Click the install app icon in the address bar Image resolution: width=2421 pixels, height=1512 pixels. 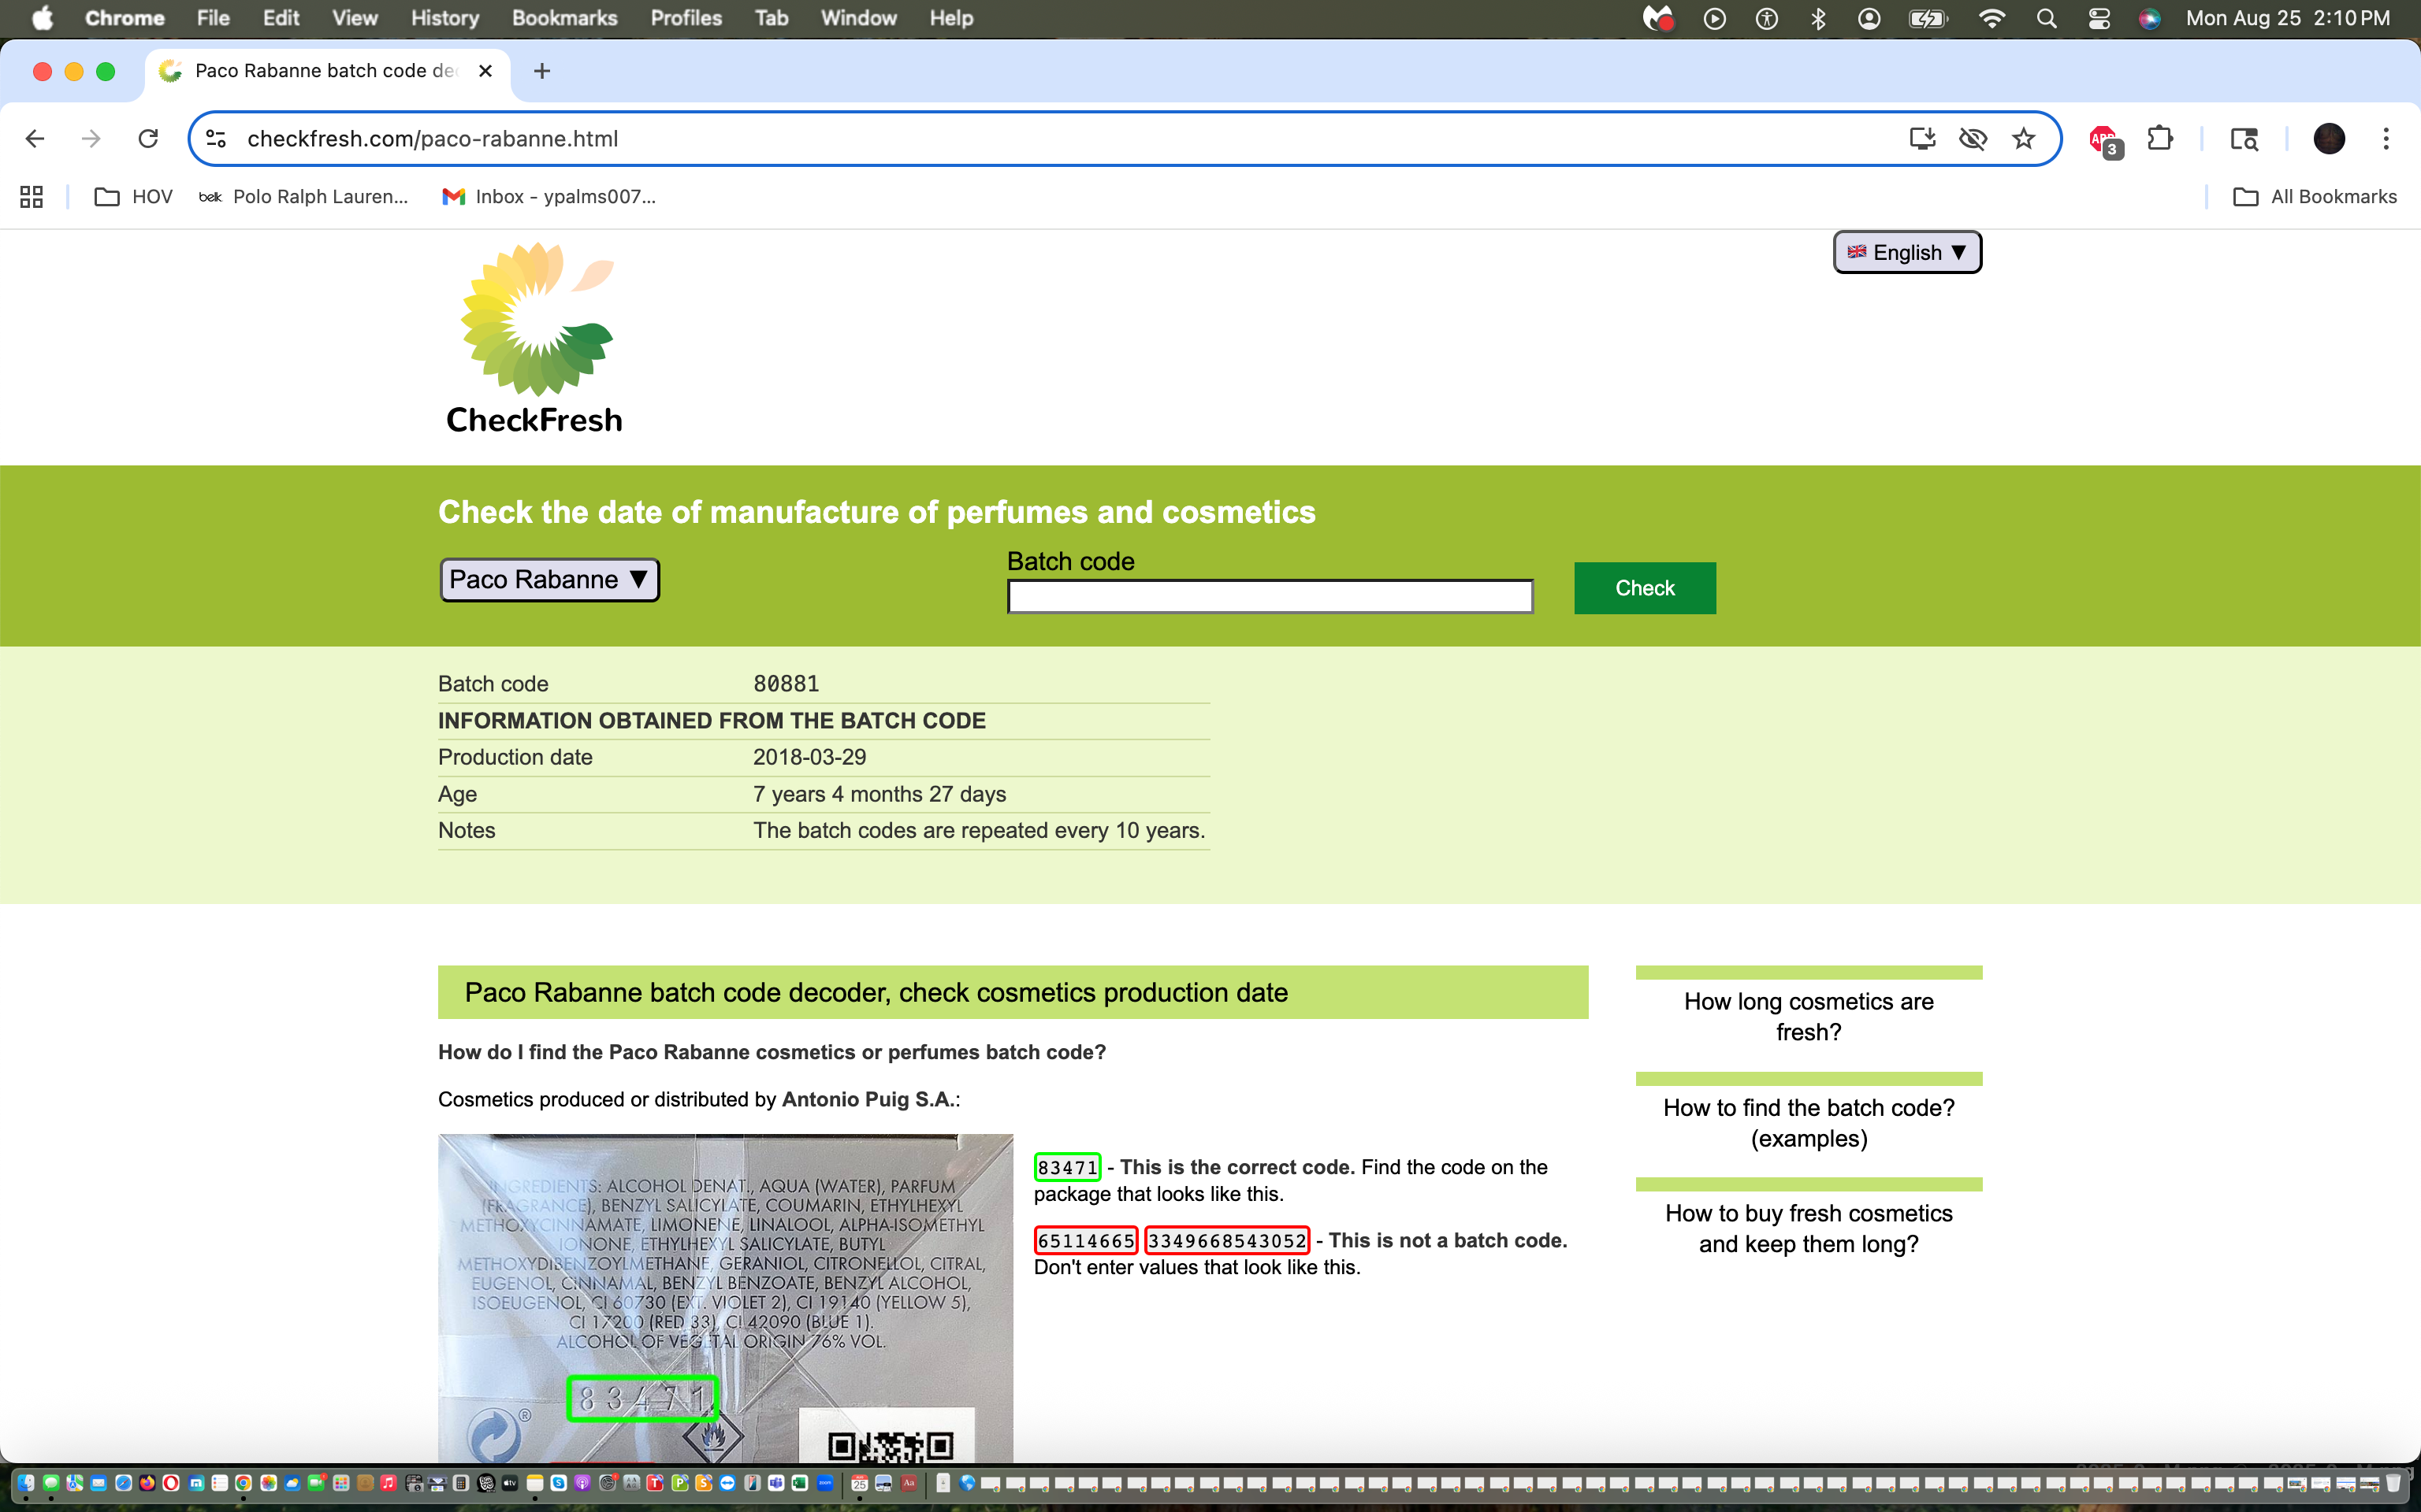[x=1922, y=139]
